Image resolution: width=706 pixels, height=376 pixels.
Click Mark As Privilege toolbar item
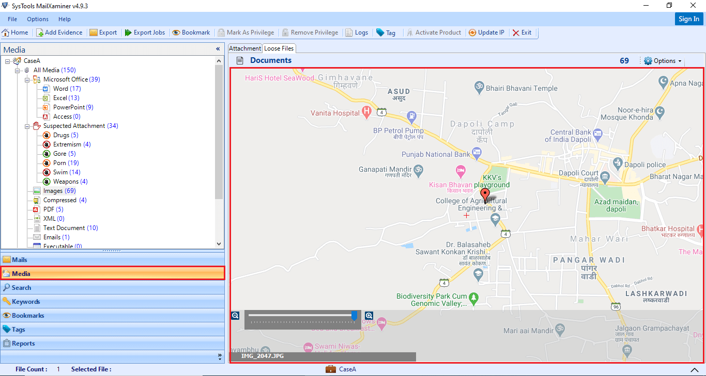coord(246,32)
